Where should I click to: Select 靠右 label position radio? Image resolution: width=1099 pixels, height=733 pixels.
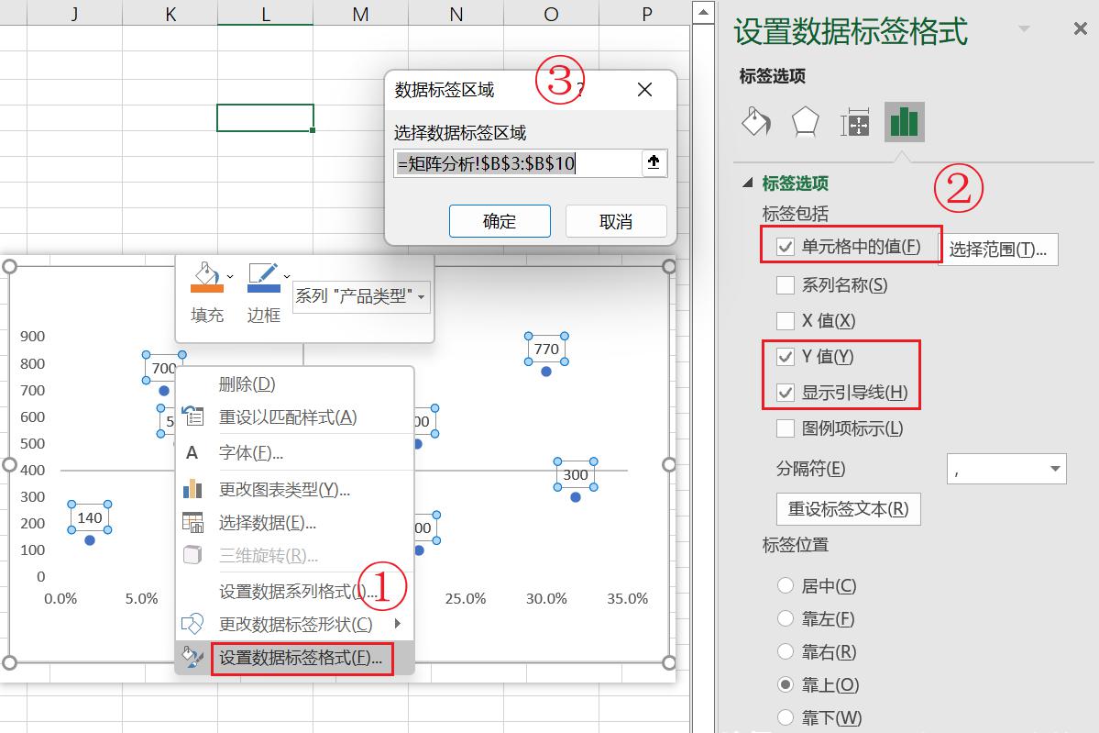(785, 651)
